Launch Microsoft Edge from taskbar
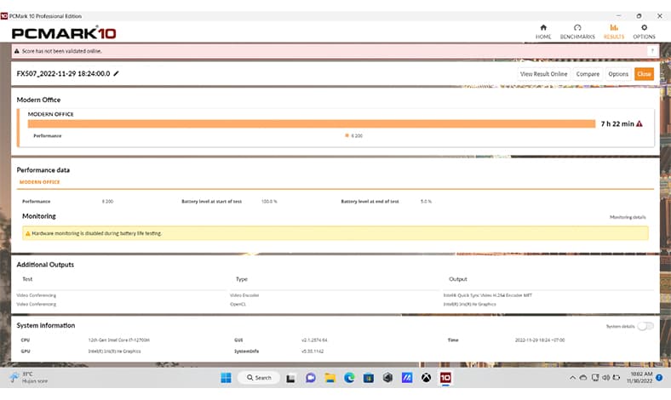This screenshot has height=400, width=671. [x=349, y=378]
